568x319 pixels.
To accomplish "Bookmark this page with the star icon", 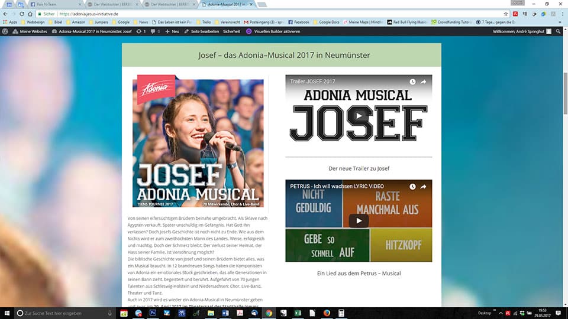I will (x=506, y=14).
